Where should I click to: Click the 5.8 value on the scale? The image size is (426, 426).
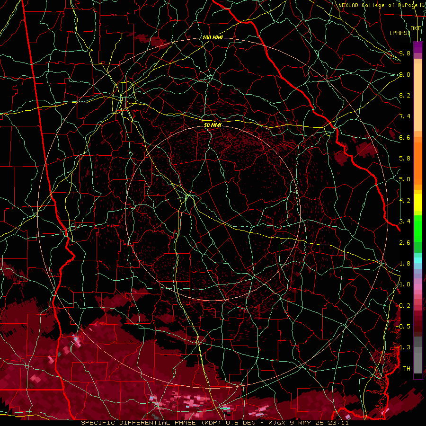405,159
